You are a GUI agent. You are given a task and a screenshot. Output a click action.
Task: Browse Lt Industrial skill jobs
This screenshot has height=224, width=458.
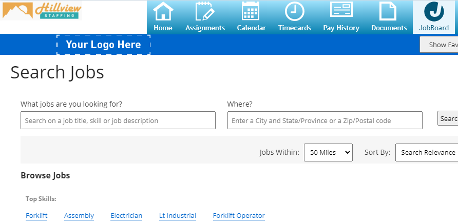pos(178,215)
